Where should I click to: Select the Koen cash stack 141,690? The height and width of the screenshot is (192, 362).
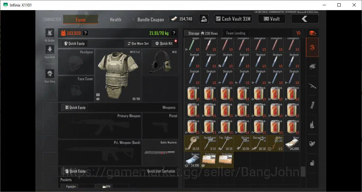coord(292,143)
